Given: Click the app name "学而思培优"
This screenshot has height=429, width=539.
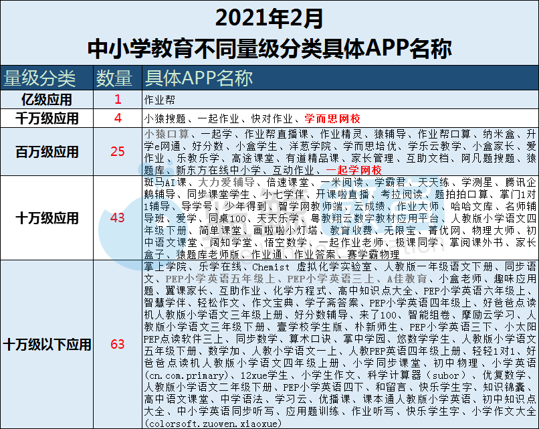Looking at the screenshot, I should pyautogui.click(x=370, y=146).
